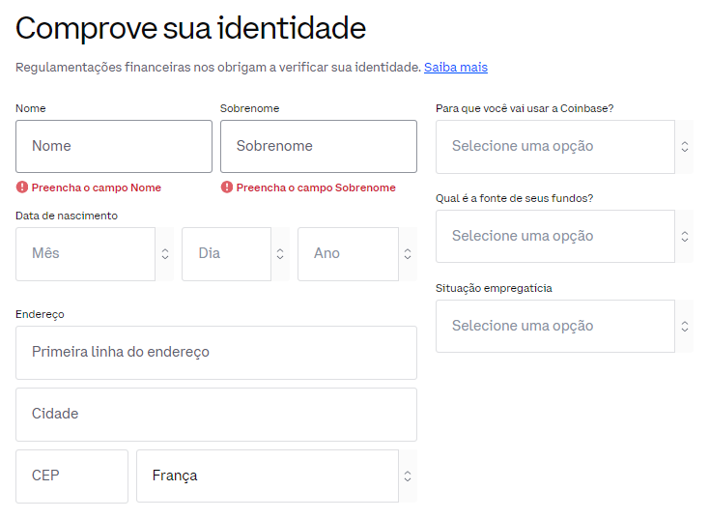Click chevron arrows for Coinbase usage dropdown
709x519 pixels.
pyautogui.click(x=684, y=147)
